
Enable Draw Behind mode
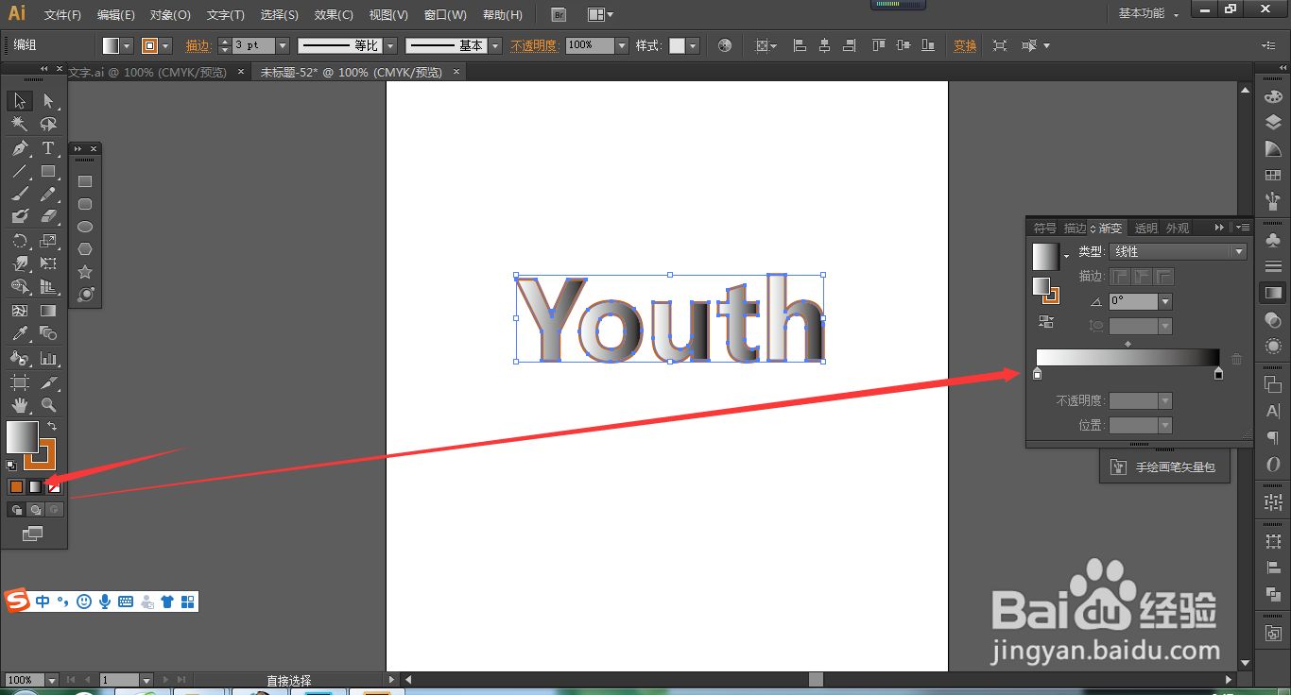pos(35,510)
